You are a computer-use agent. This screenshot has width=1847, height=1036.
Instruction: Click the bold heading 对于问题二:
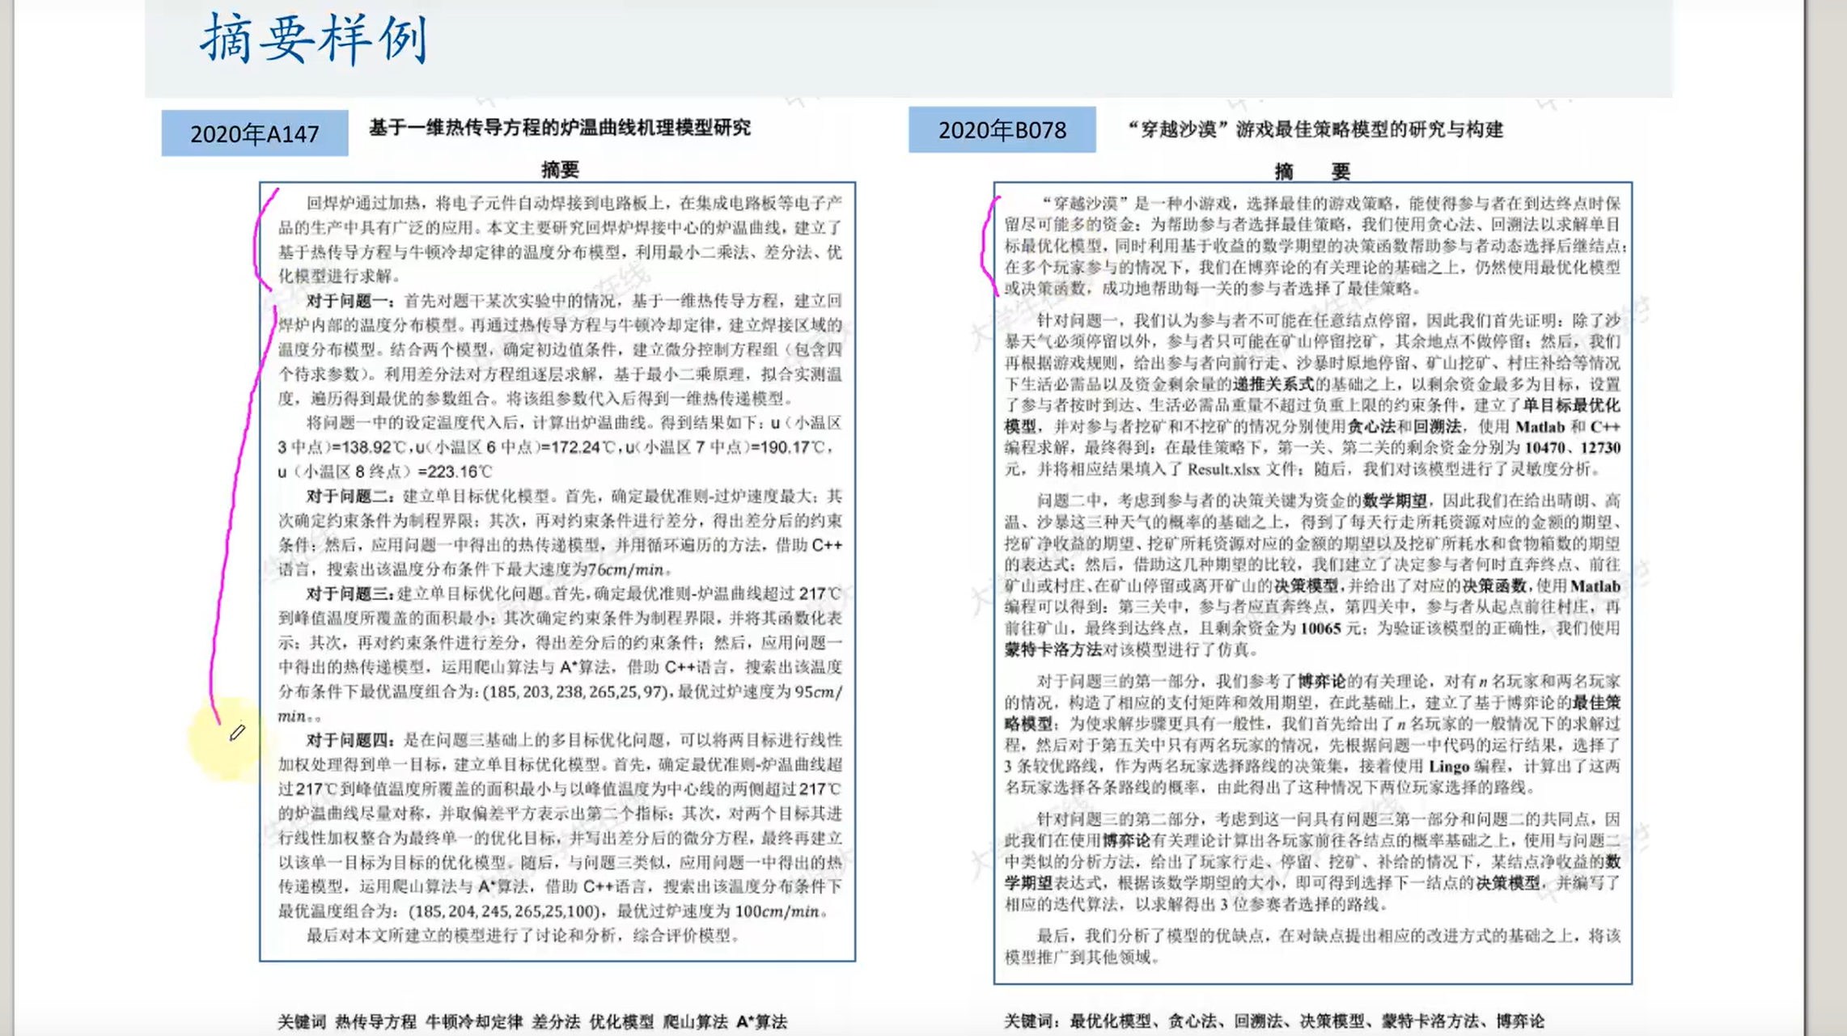click(x=350, y=496)
